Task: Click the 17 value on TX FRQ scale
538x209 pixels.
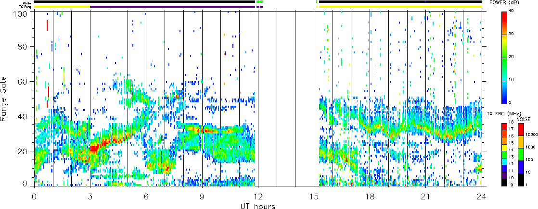Action: click(511, 129)
